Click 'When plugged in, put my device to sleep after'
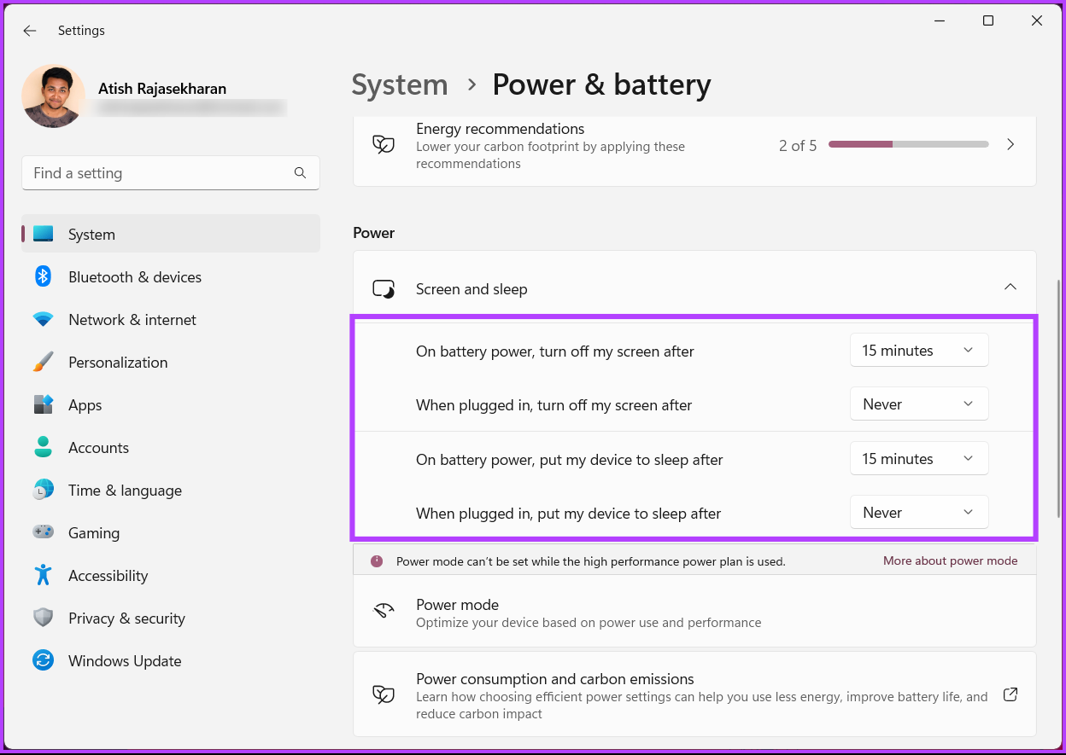This screenshot has height=755, width=1066. point(569,514)
